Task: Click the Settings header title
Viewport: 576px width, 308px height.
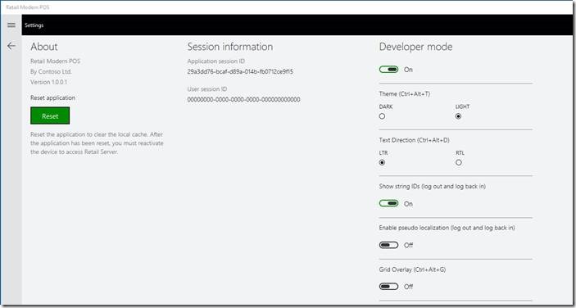Action: click(x=34, y=25)
